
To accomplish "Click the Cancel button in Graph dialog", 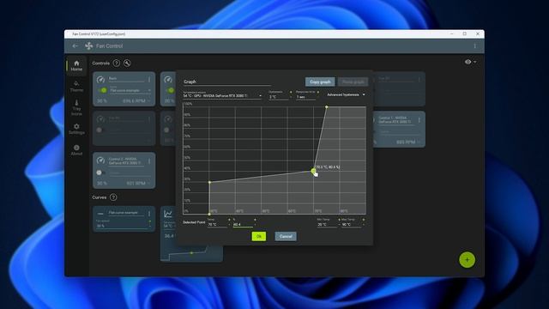I will point(286,236).
